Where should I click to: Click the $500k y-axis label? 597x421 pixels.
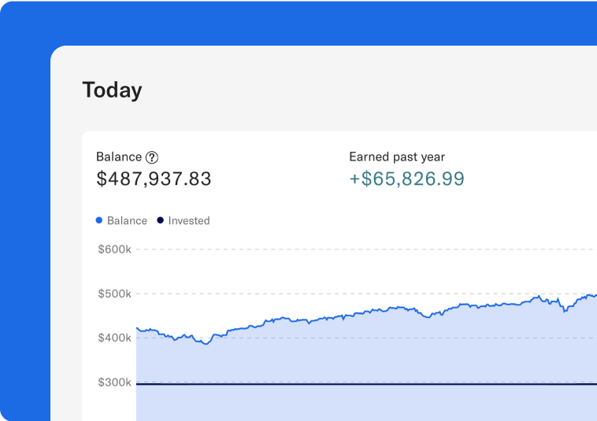pos(114,294)
